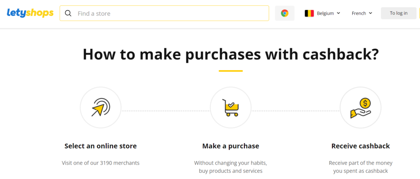Click the Visit one of our 3190 merchants text
420x179 pixels.
[x=100, y=163]
